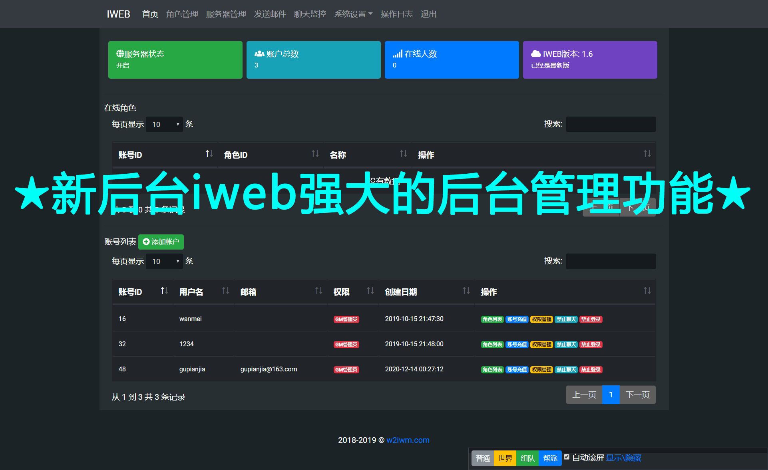Click the signal bars icon for online count
The height and width of the screenshot is (470, 768).
(397, 54)
